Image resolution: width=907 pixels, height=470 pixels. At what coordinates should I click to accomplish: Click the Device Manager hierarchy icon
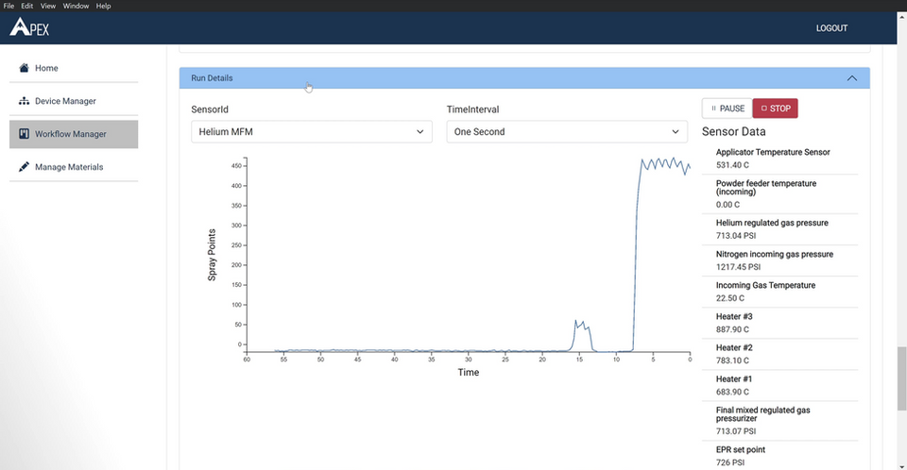24,101
